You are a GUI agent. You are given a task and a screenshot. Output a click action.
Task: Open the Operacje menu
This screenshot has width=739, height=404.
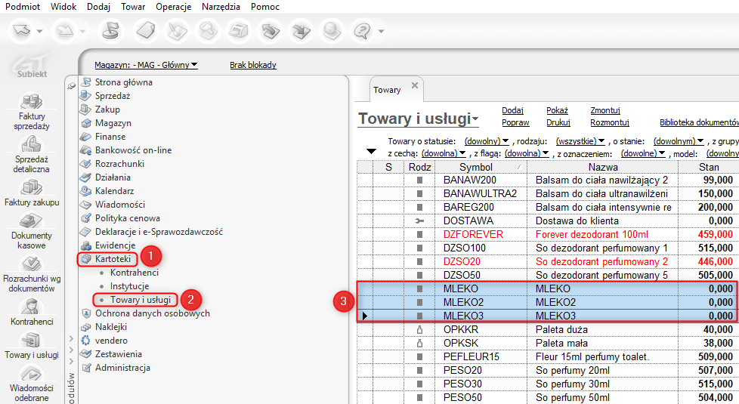point(174,7)
